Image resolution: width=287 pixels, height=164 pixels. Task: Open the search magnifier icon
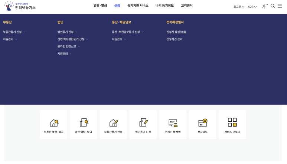point(273,6)
